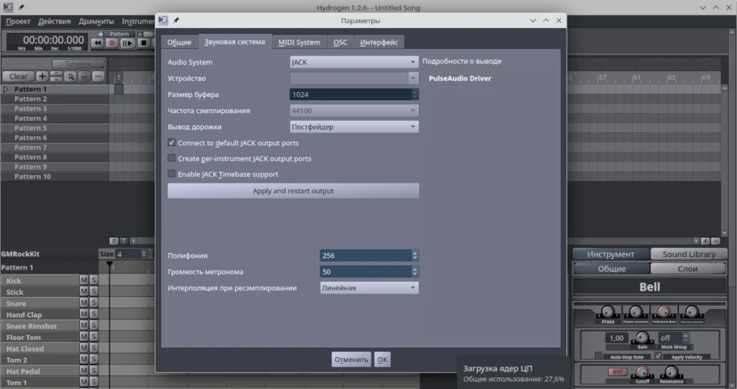Open the Частота сэмплирования dropdown
This screenshot has width=737, height=389.
pos(354,111)
